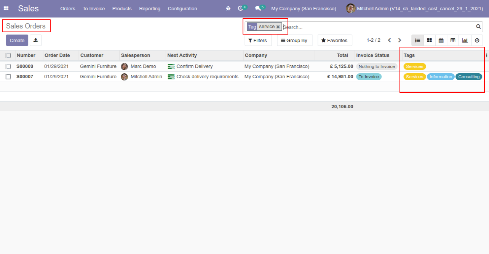This screenshot has height=254, width=489.
Task: Open Group By dropdown
Action: (x=294, y=40)
